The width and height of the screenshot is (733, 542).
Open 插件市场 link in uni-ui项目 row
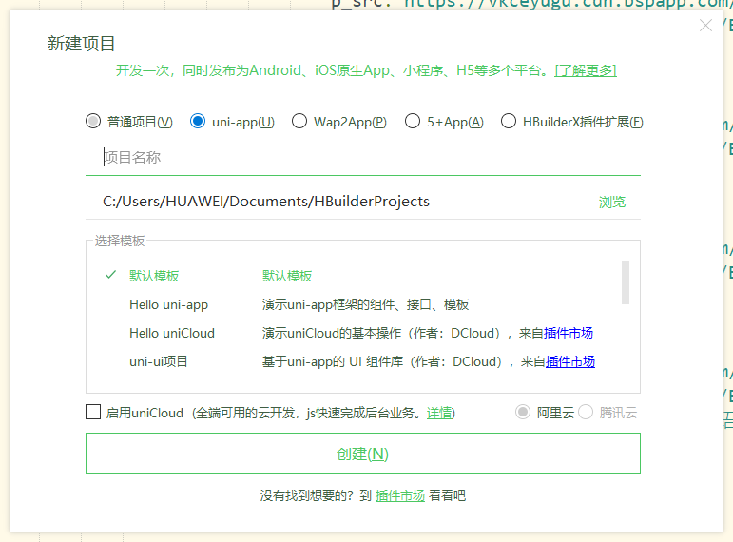coord(570,361)
